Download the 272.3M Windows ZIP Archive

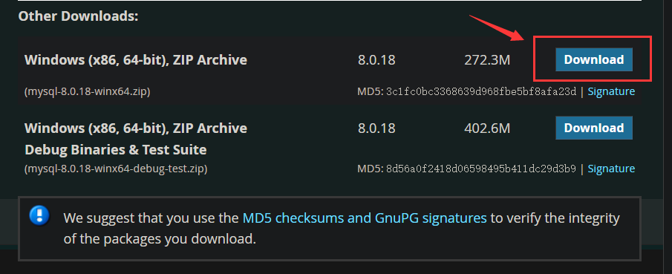pyautogui.click(x=594, y=59)
